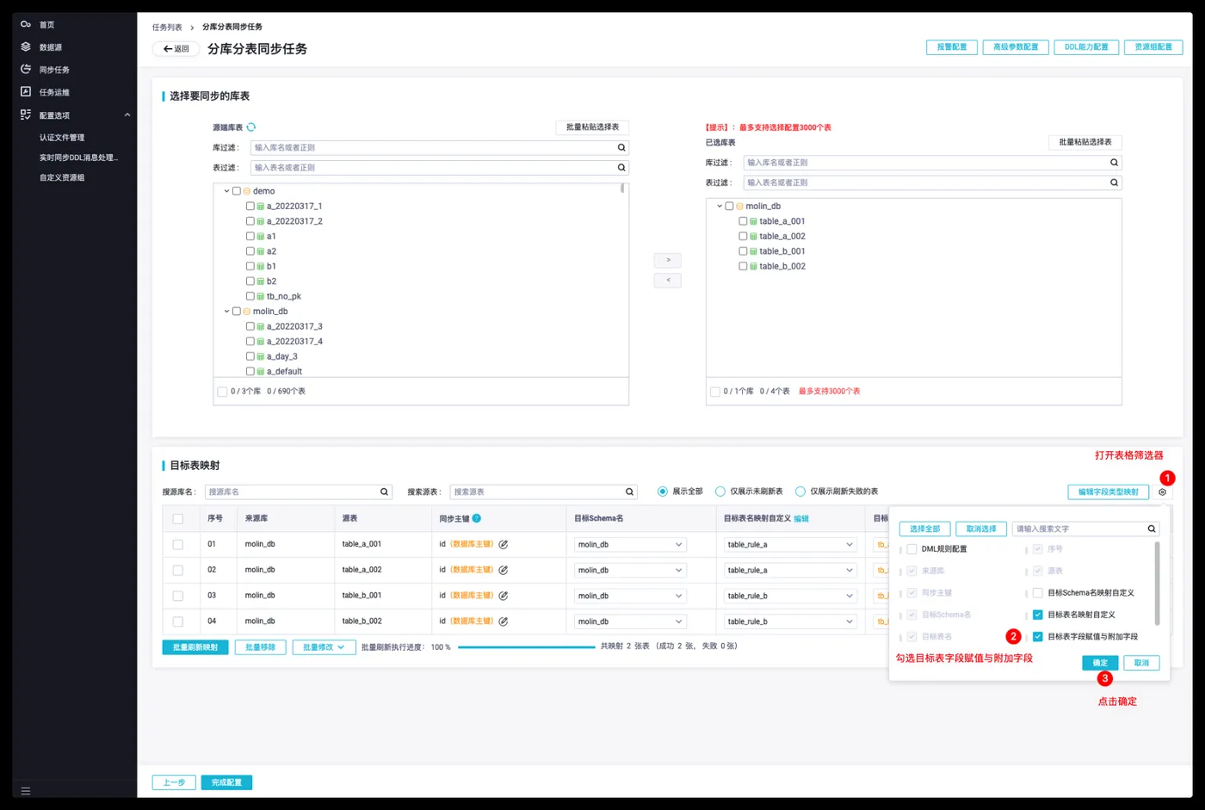
Task: Collapse the demo database tree node
Action: 227,191
